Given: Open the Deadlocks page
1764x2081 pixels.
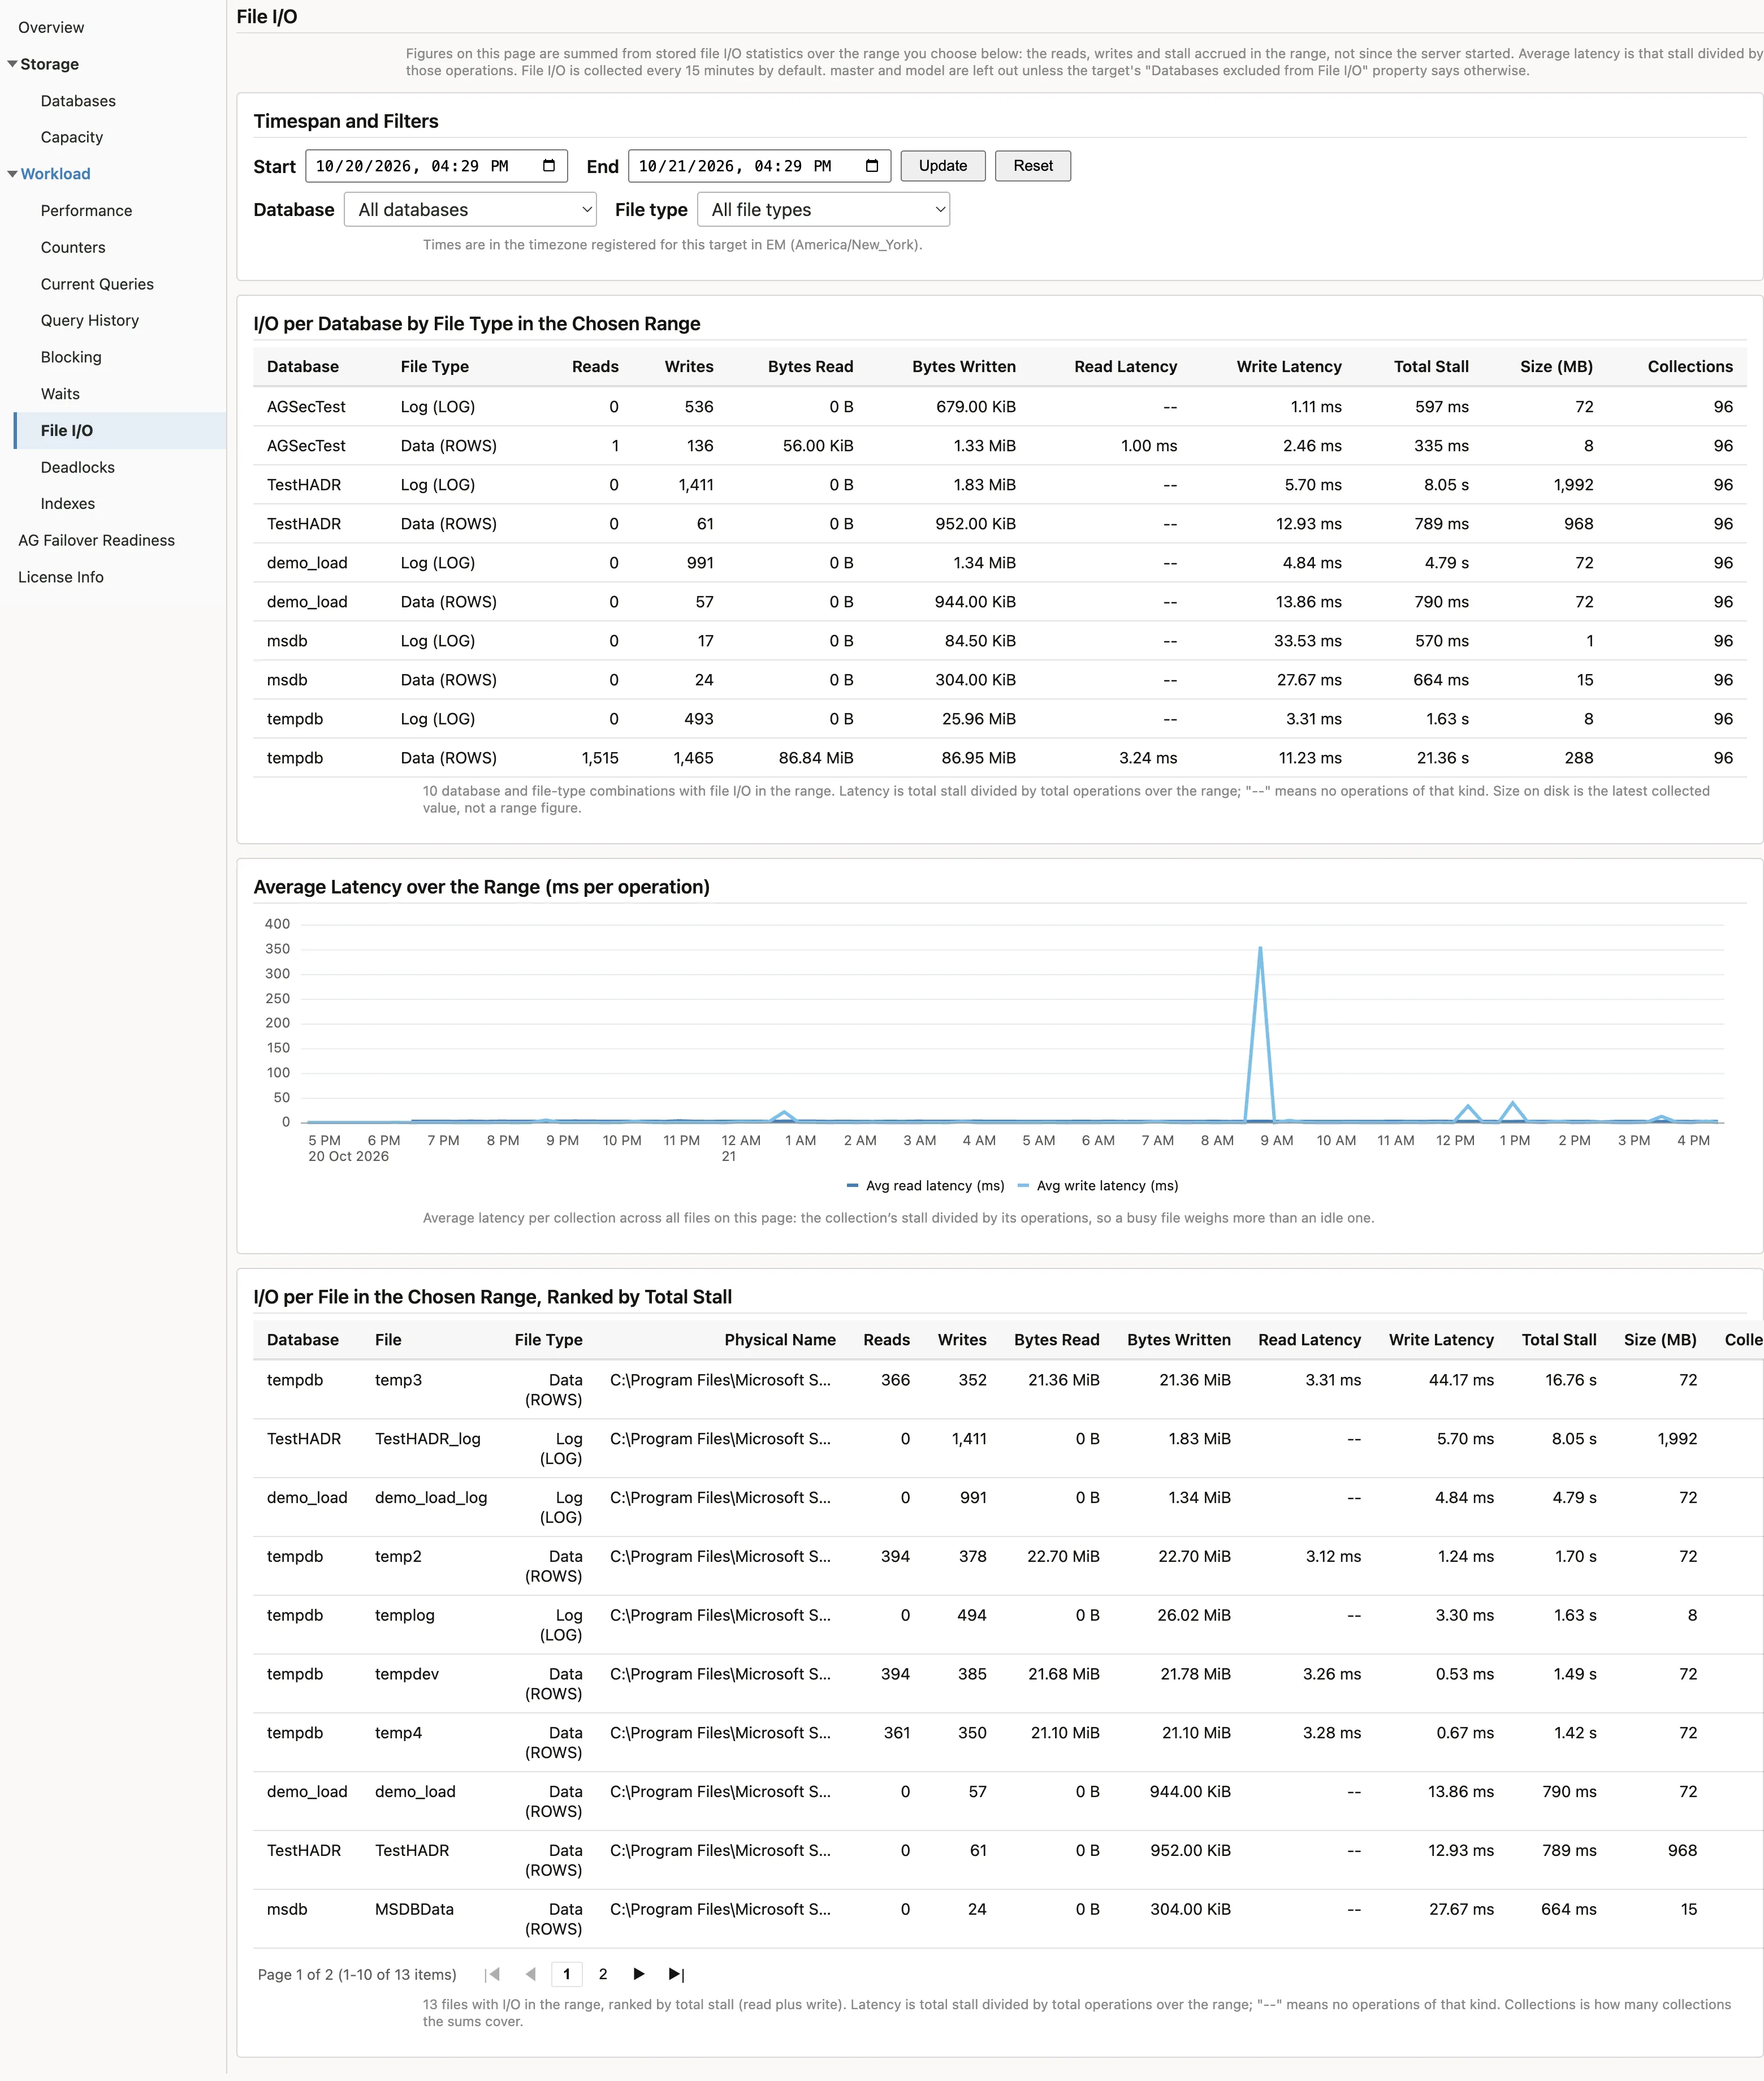Looking at the screenshot, I should (x=78, y=467).
